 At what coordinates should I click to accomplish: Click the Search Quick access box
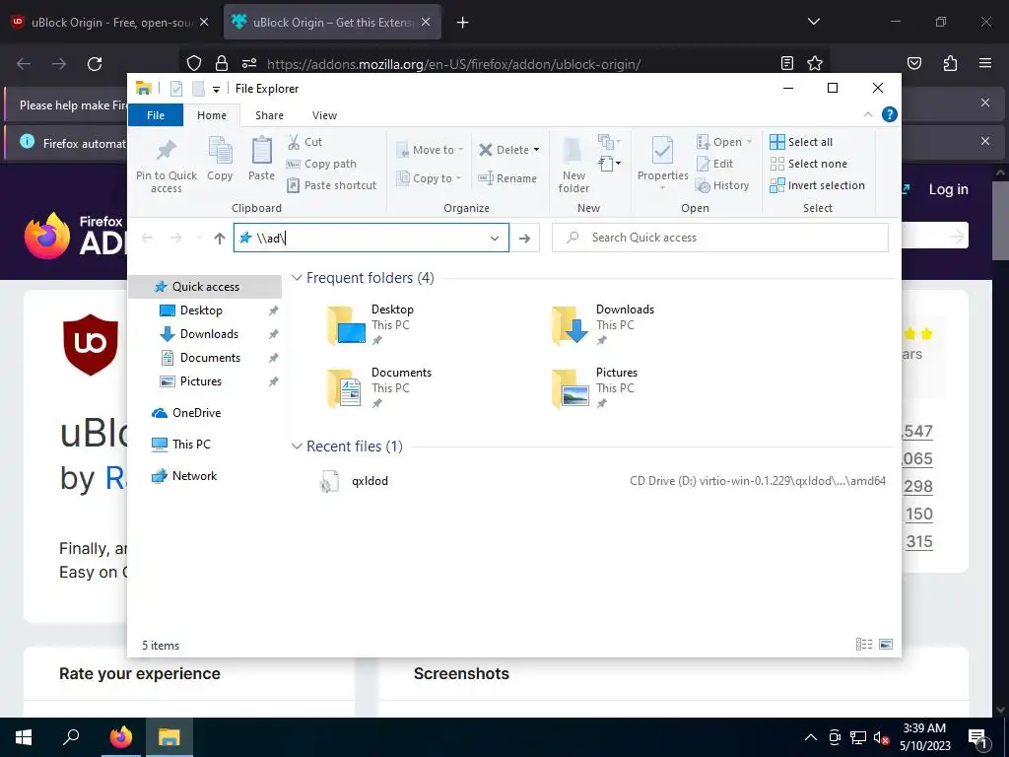point(720,238)
